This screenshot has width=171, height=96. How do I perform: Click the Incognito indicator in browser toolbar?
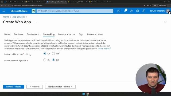[163, 6]
